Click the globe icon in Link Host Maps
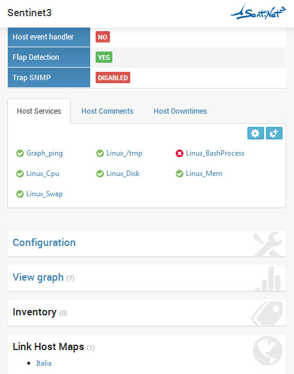The height and width of the screenshot is (374, 294). (268, 351)
